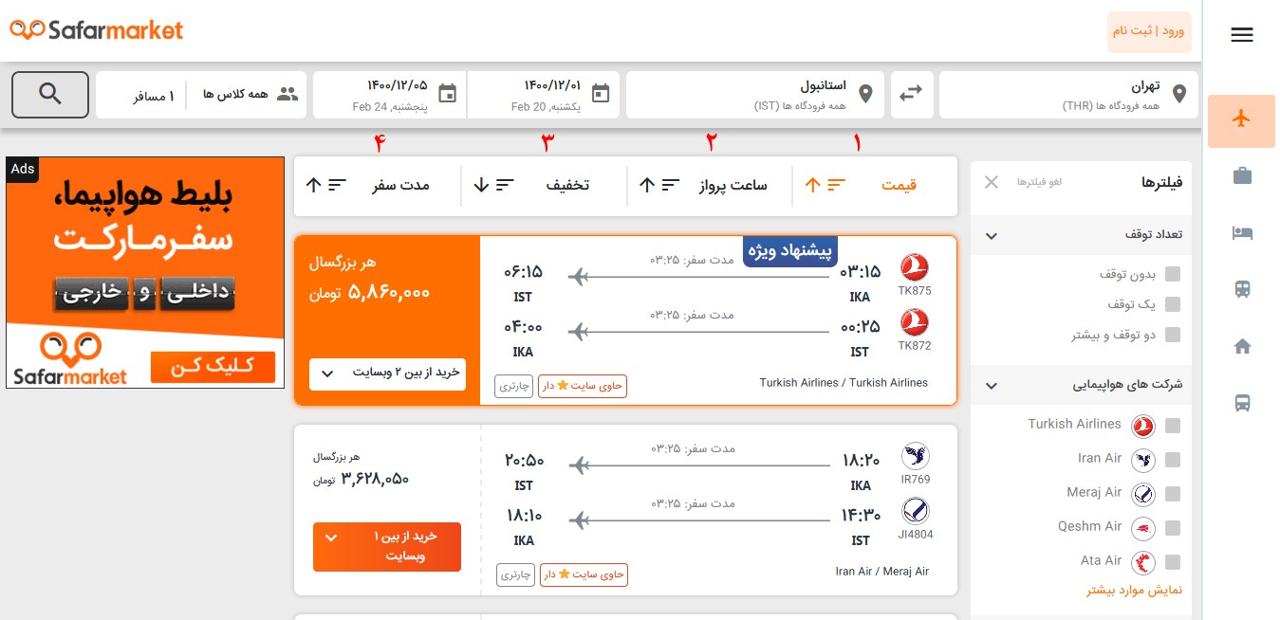
Task: Open the villa home sidebar icon
Action: (1241, 346)
